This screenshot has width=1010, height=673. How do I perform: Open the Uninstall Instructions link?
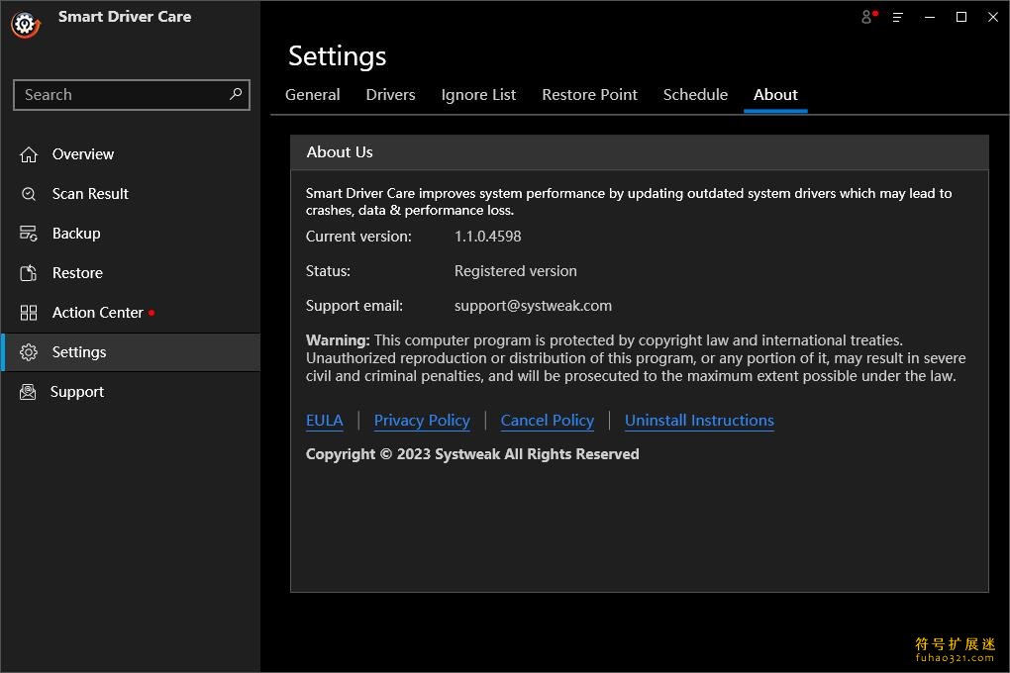(699, 421)
